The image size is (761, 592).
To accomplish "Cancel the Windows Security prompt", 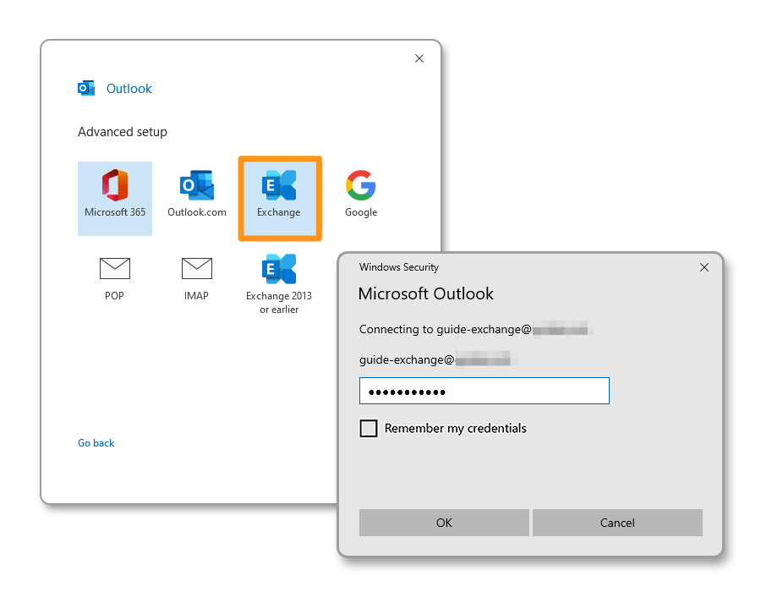I will point(617,523).
